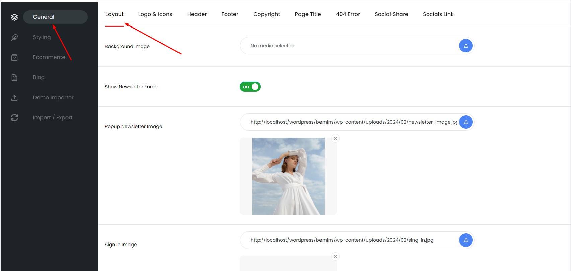This screenshot has width=571, height=271.
Task: Click upload button for Sign In Image
Action: [466, 240]
